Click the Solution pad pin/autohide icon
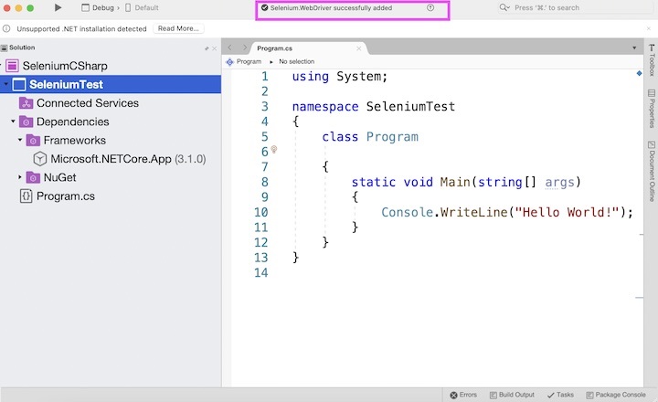The image size is (658, 402). (x=207, y=48)
